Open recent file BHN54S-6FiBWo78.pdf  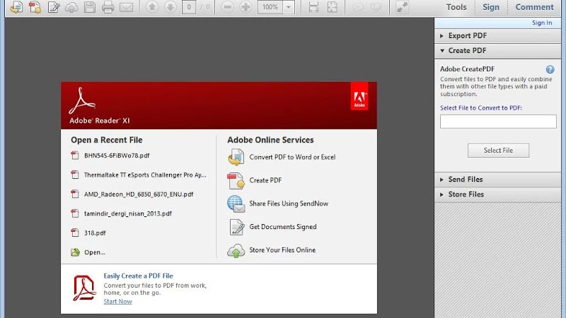coord(117,155)
